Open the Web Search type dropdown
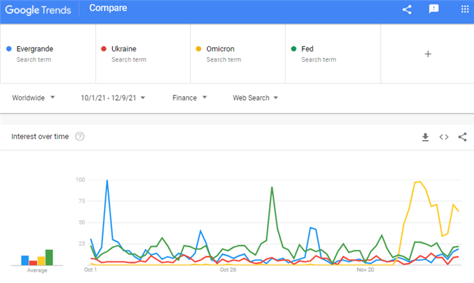Screen dimensions: 474x283 [255, 98]
